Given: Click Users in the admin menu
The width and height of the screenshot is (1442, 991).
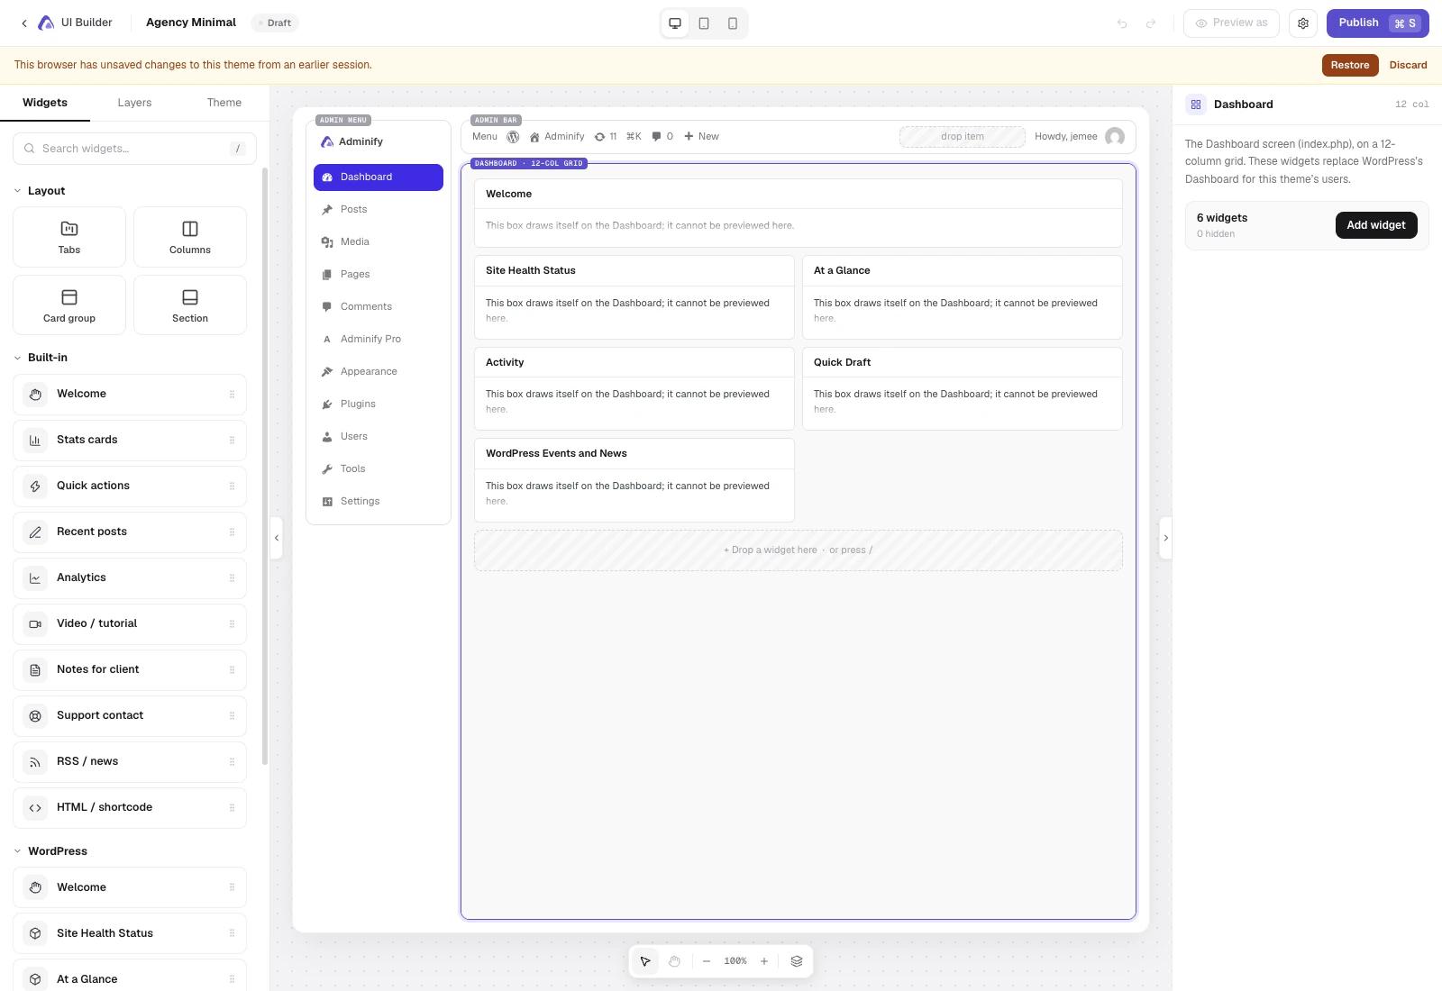Looking at the screenshot, I should tap(379, 437).
